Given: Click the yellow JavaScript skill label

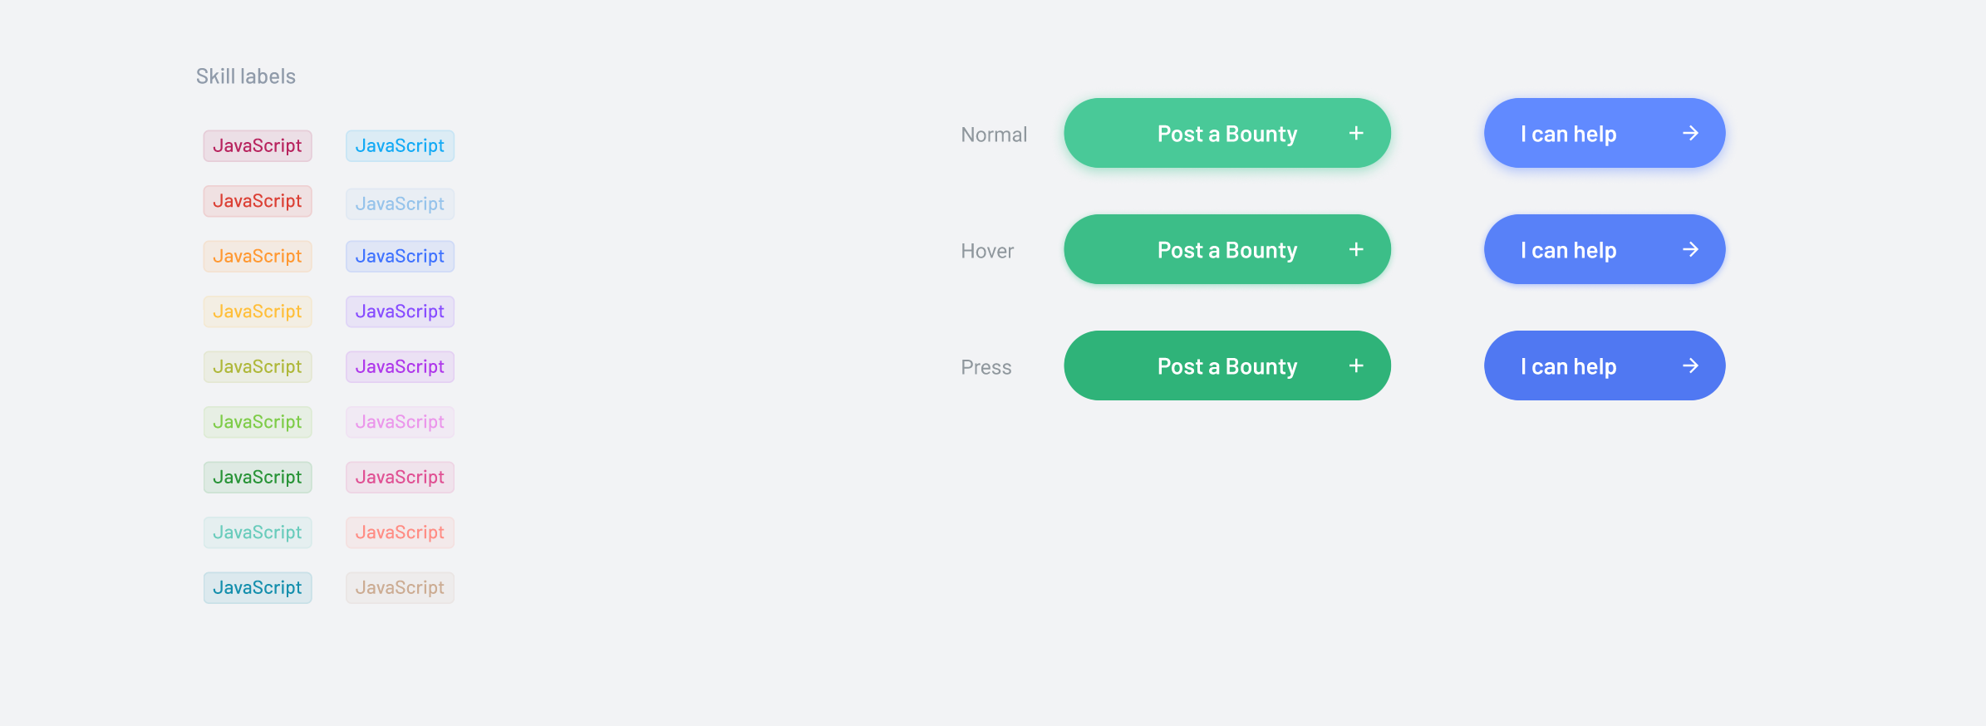Looking at the screenshot, I should coord(258,311).
